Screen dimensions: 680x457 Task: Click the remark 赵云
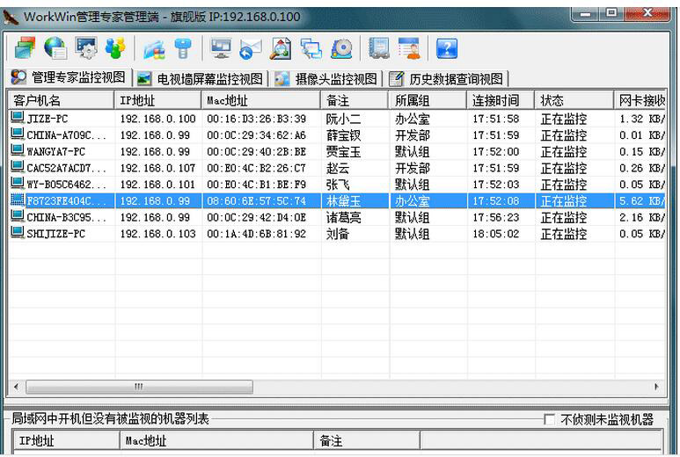tap(338, 168)
